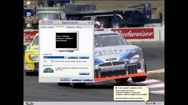Click the screen saver Settings button
This screenshot has width=188, height=105.
click(73, 57)
